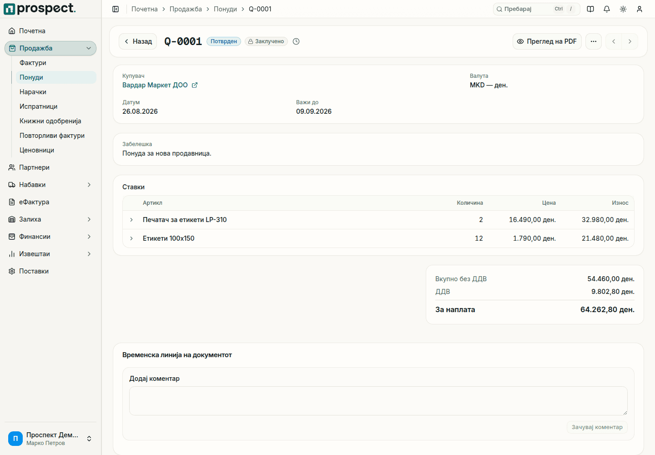Viewport: 655px width, 455px height.
Task: Click the Почетна breadcrumb
Action: (145, 9)
